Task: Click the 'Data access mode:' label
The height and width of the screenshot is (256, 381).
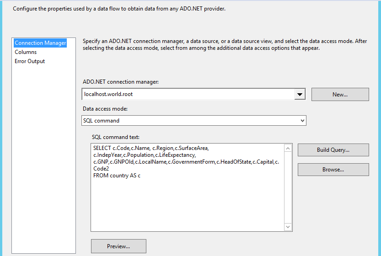Action: 105,109
